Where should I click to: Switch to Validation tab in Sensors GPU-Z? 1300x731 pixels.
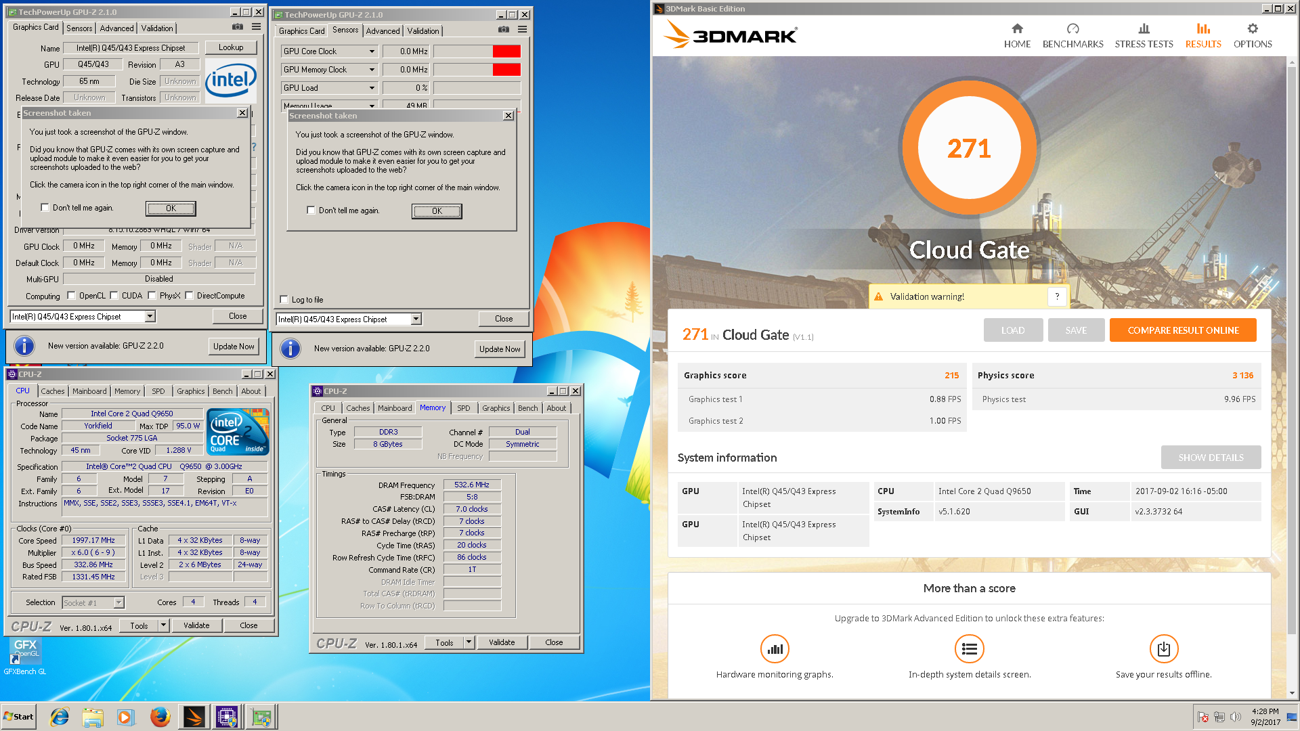(x=422, y=31)
